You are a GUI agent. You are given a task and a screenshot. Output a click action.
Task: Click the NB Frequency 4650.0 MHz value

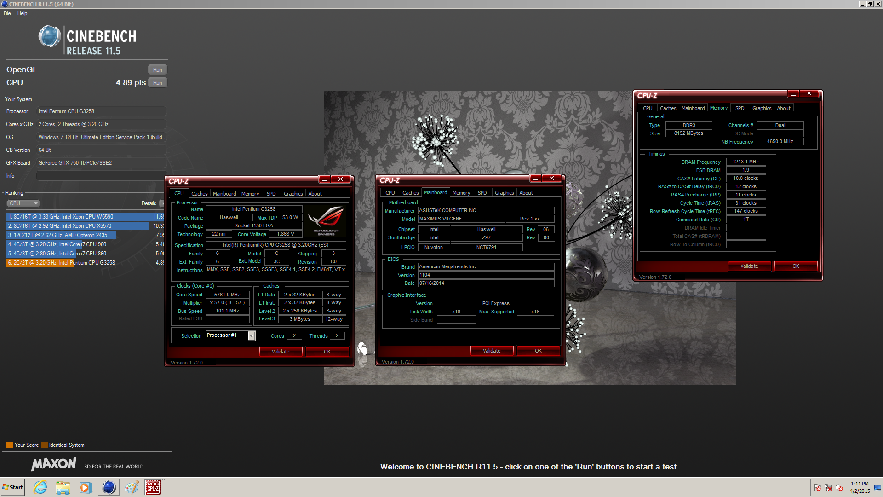tap(780, 141)
